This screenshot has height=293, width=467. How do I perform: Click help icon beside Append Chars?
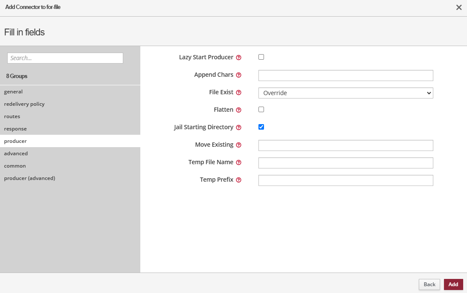click(x=239, y=75)
